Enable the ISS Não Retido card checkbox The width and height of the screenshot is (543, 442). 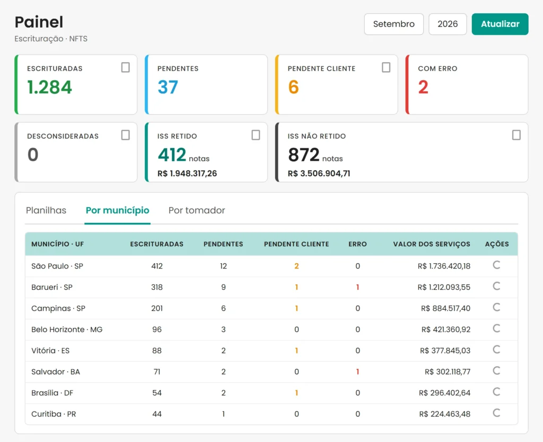pos(516,135)
